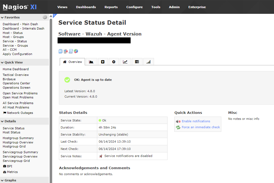The height and width of the screenshot is (183, 274).
Task: Click the sidebar vertical scrollbar
Action: 51,101
